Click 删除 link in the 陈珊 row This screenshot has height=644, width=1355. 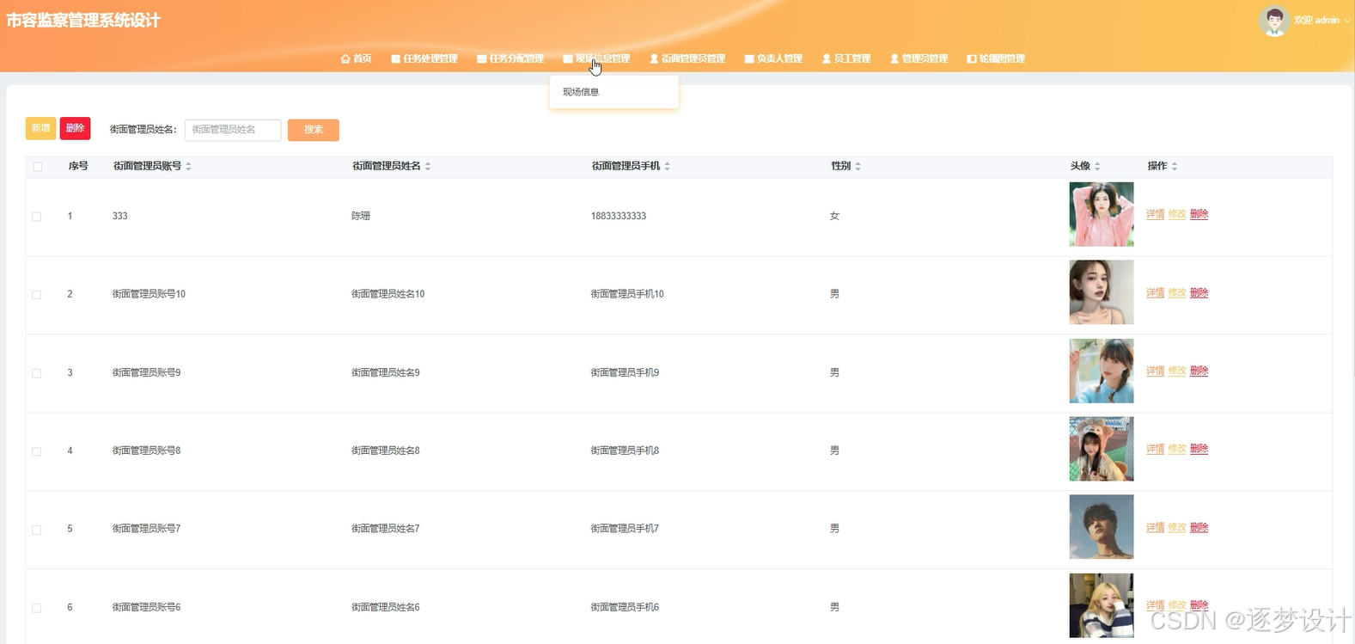click(1199, 214)
